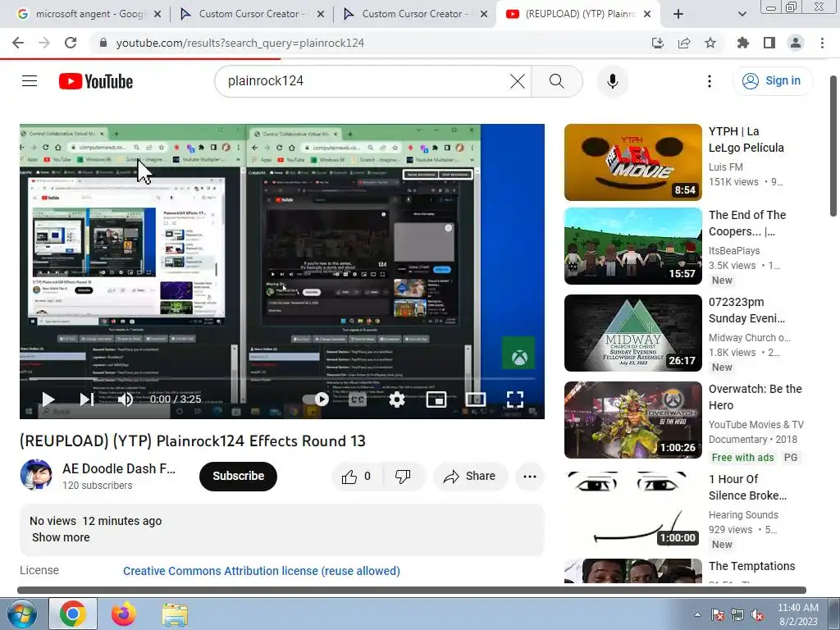Open The Temptations video title
The image size is (840, 630).
pos(751,566)
